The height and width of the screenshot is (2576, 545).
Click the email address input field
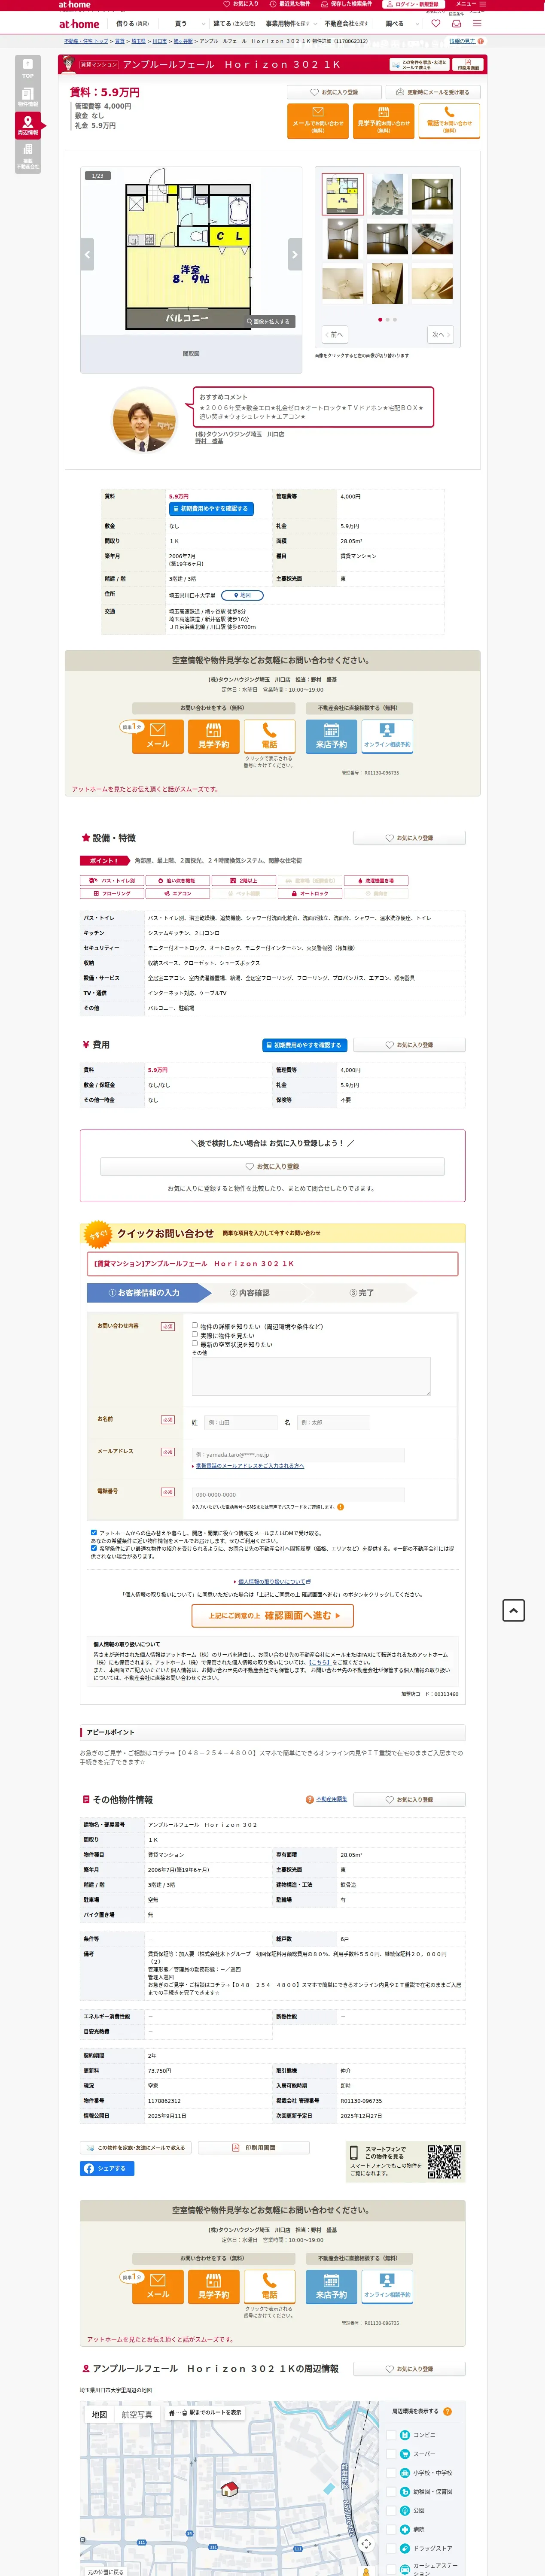(x=298, y=1455)
